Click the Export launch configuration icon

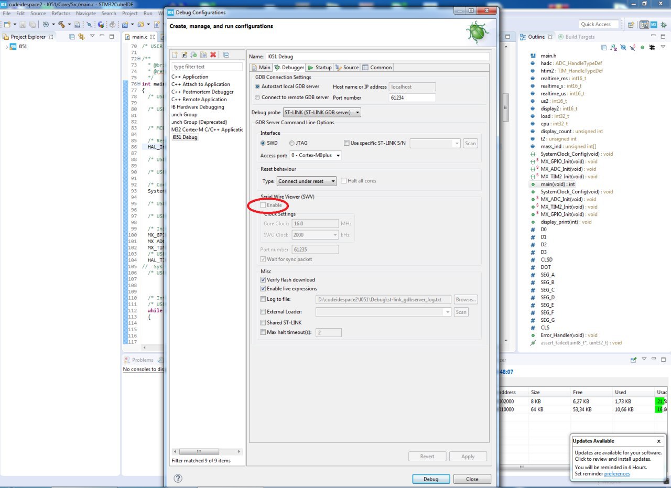[193, 55]
